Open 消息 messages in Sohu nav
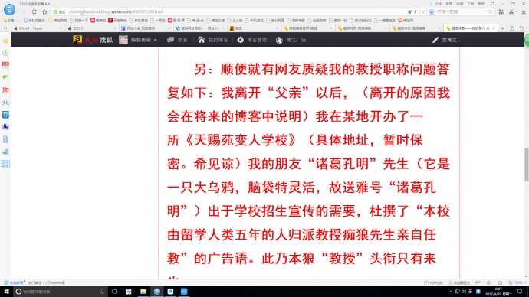Viewport: 529px width, 297px height. 177,40
